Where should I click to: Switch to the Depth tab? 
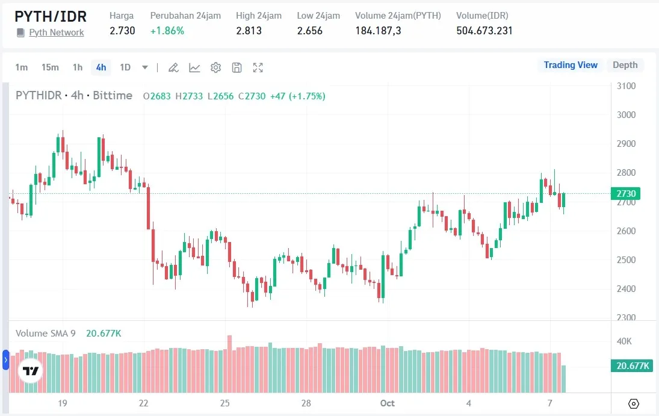pyautogui.click(x=625, y=65)
